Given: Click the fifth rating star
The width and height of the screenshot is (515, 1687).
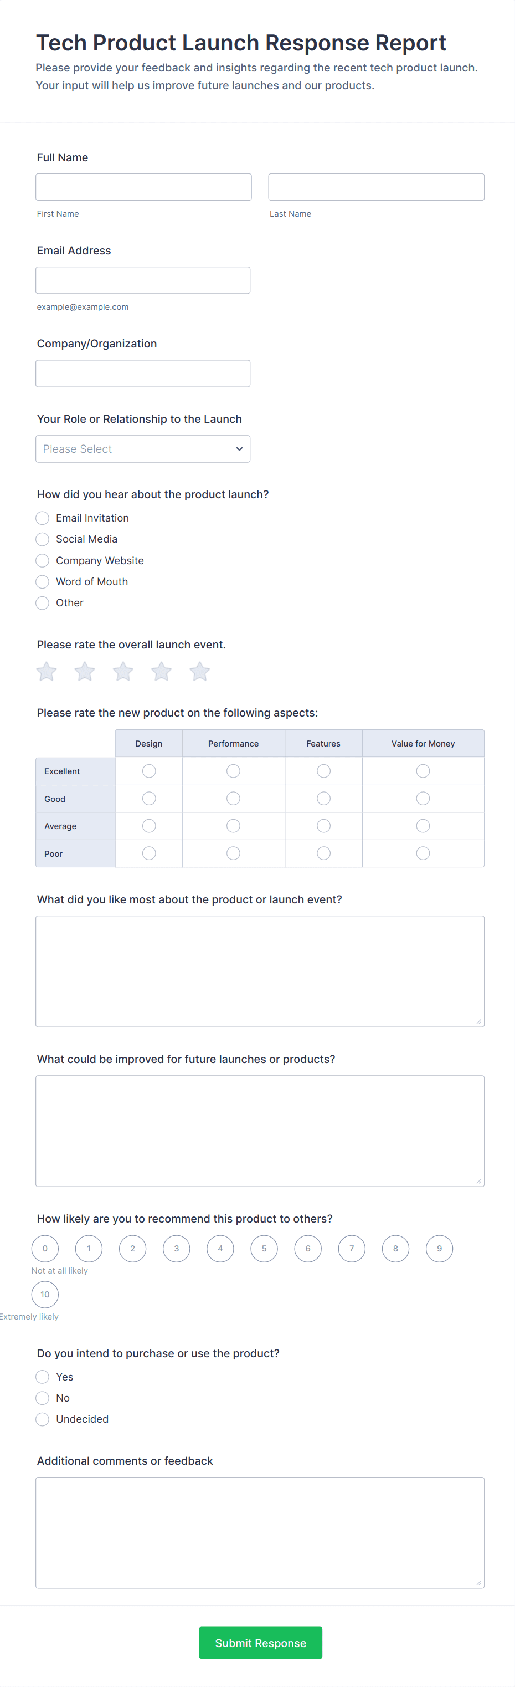Looking at the screenshot, I should pos(199,671).
